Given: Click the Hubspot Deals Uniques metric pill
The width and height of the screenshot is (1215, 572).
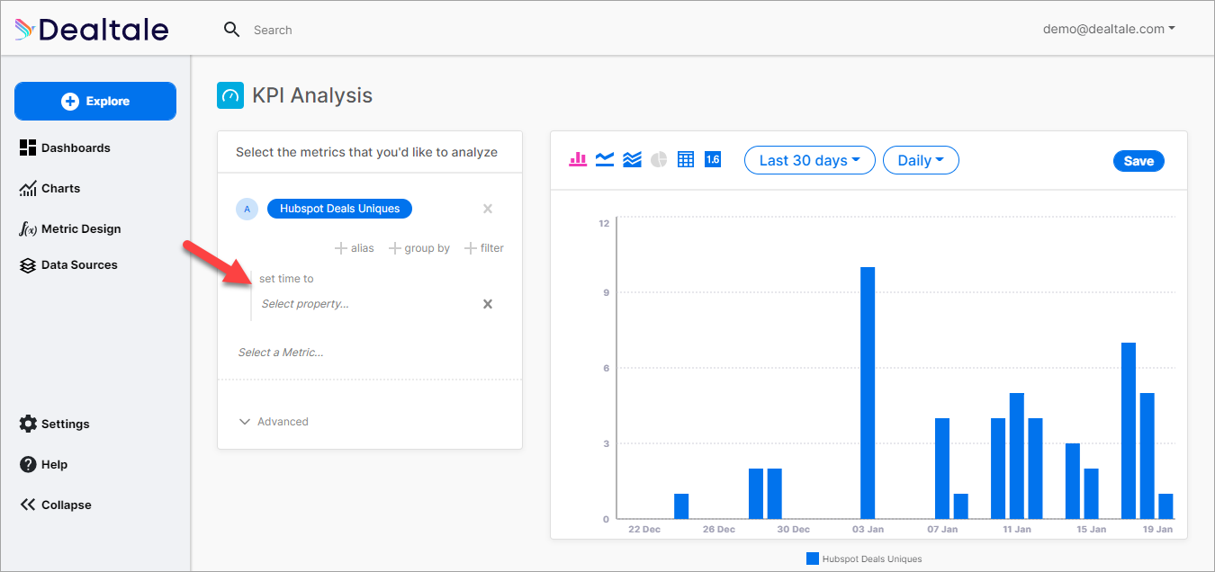Looking at the screenshot, I should coord(339,209).
